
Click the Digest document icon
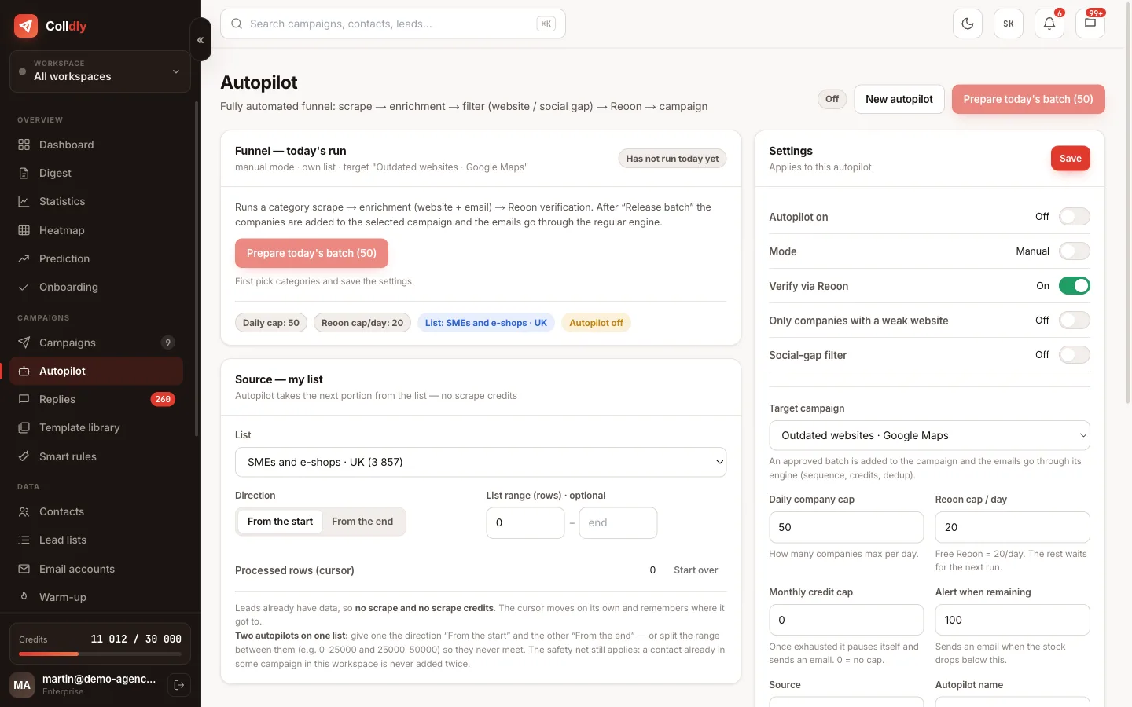coord(24,173)
